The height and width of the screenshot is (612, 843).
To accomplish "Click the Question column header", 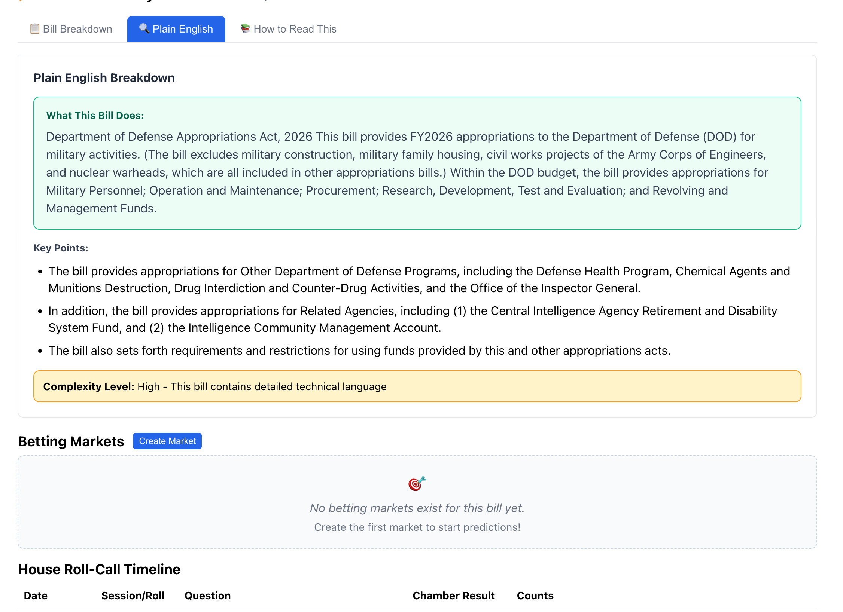I will [207, 596].
